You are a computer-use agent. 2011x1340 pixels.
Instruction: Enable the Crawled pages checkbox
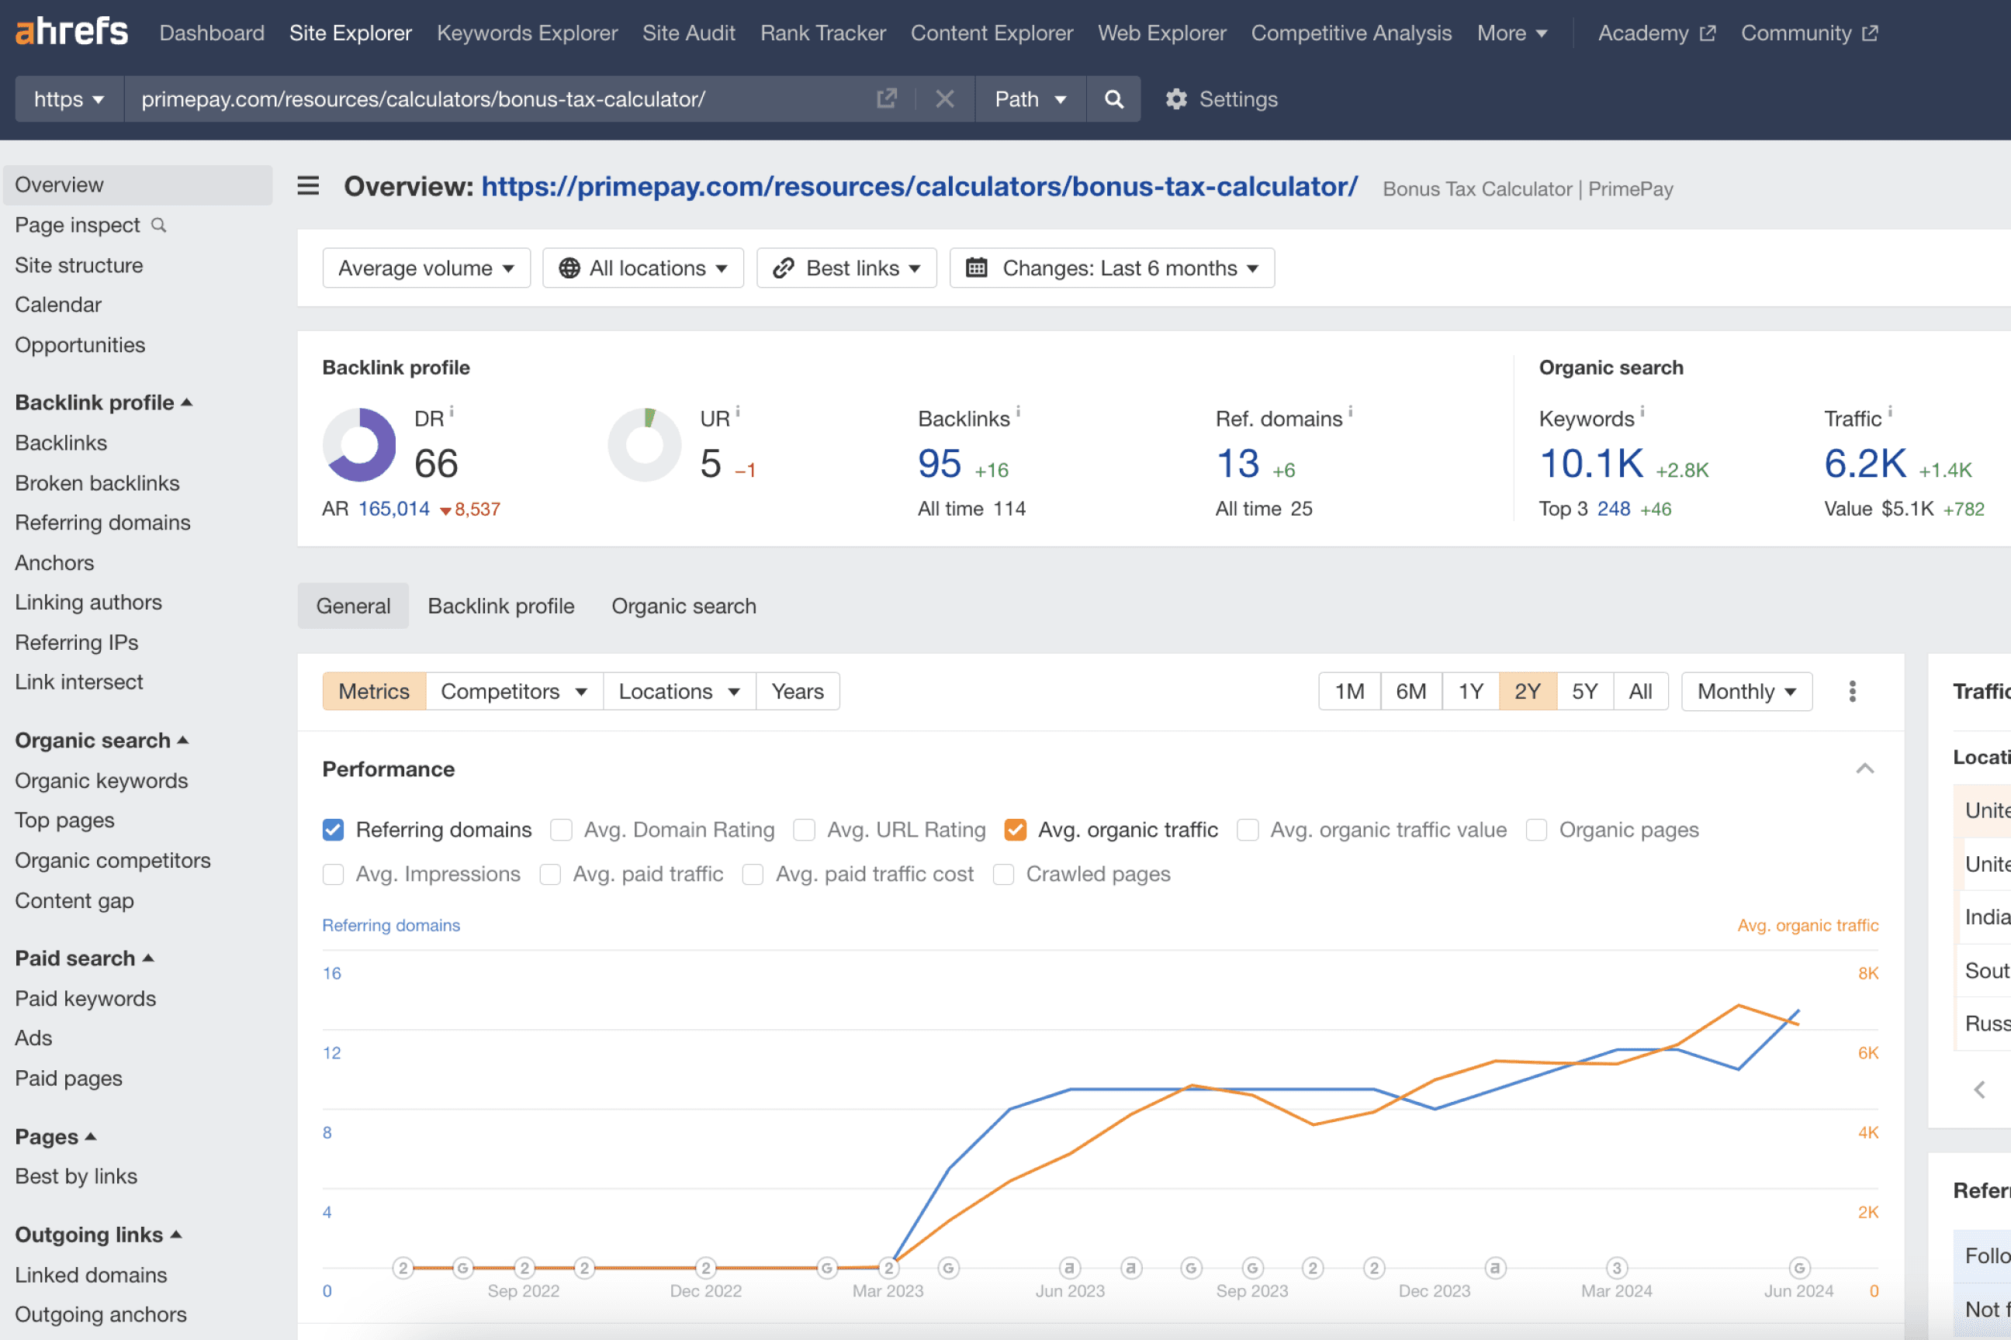click(x=1002, y=873)
